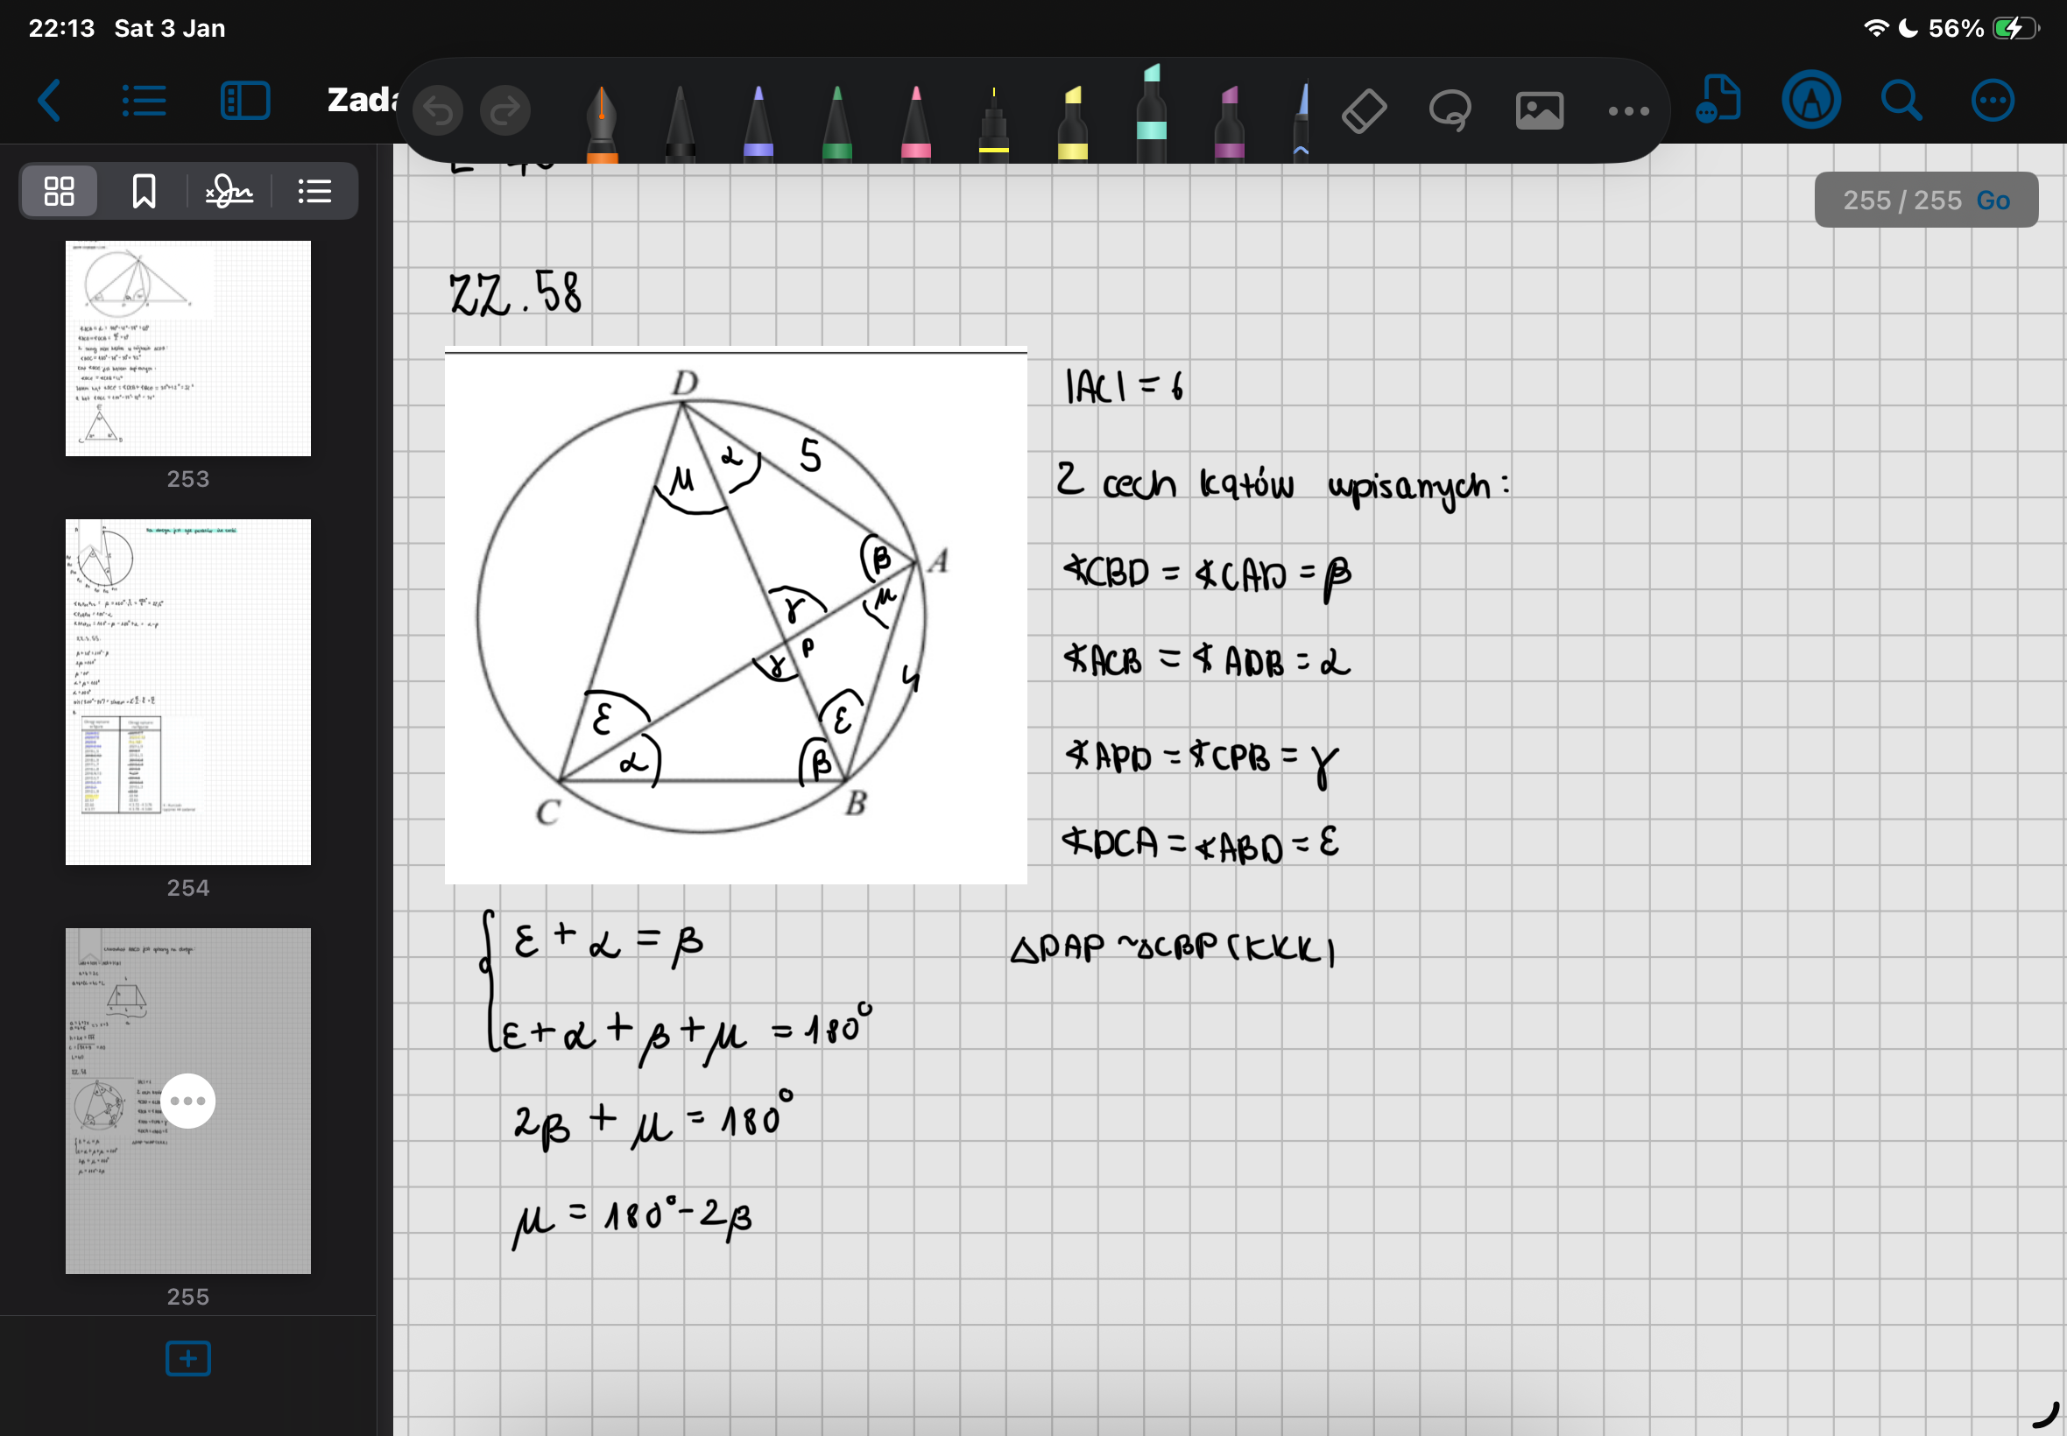Viewport: 2067px width, 1436px height.
Task: Switch sidebar to thumbnails grid view
Action: (x=60, y=191)
